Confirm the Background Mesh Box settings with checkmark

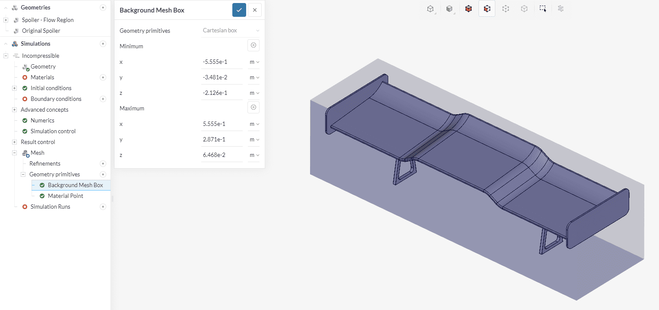[x=239, y=10]
